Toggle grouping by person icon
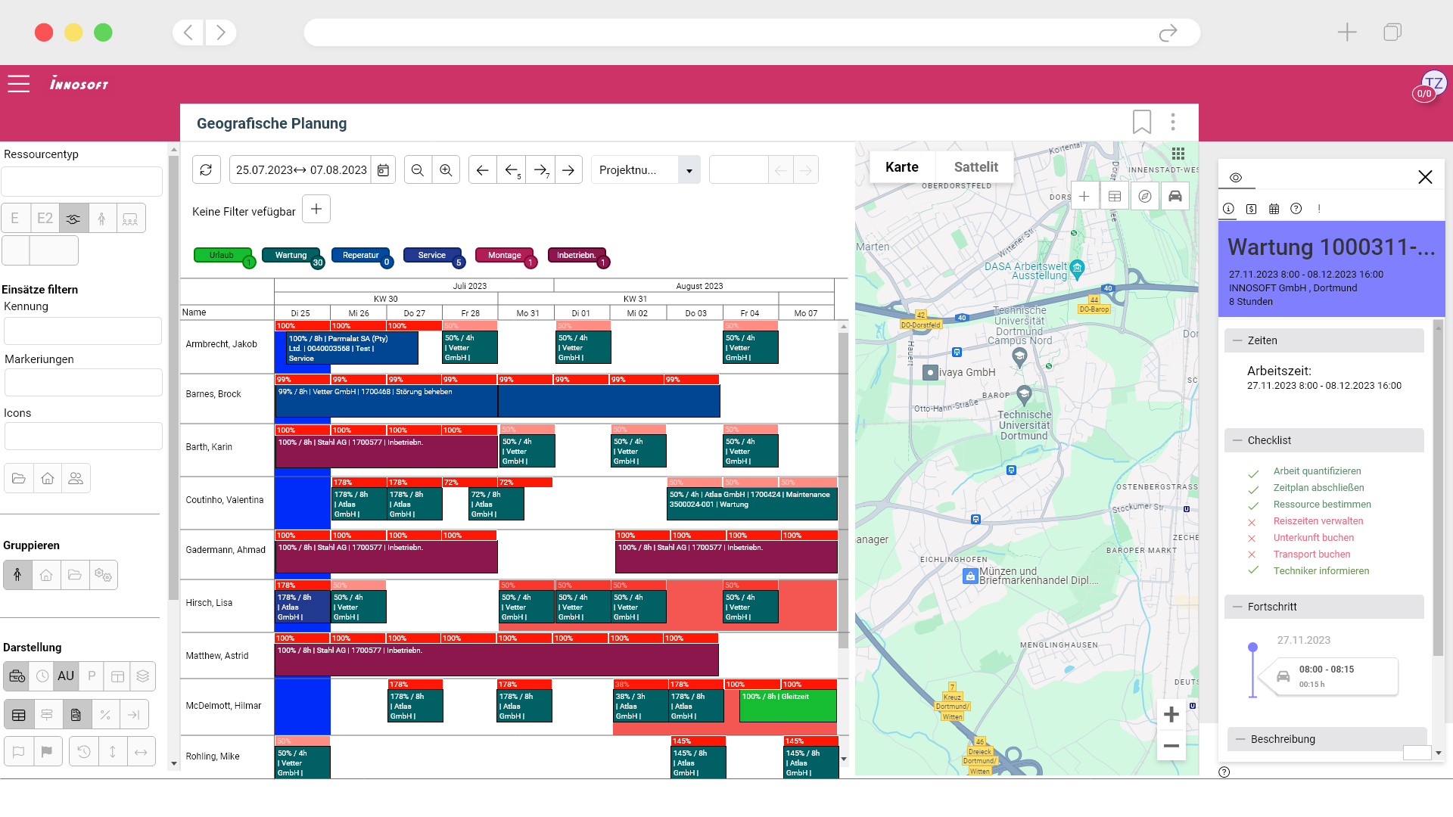Image resolution: width=1453 pixels, height=817 pixels. 17,575
